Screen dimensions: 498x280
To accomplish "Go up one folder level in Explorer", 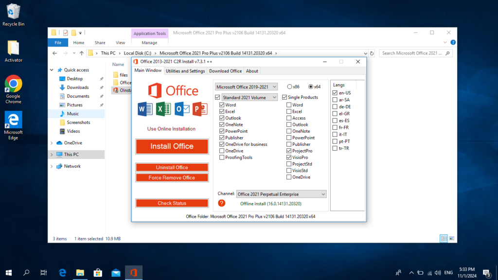I will pyautogui.click(x=82, y=53).
